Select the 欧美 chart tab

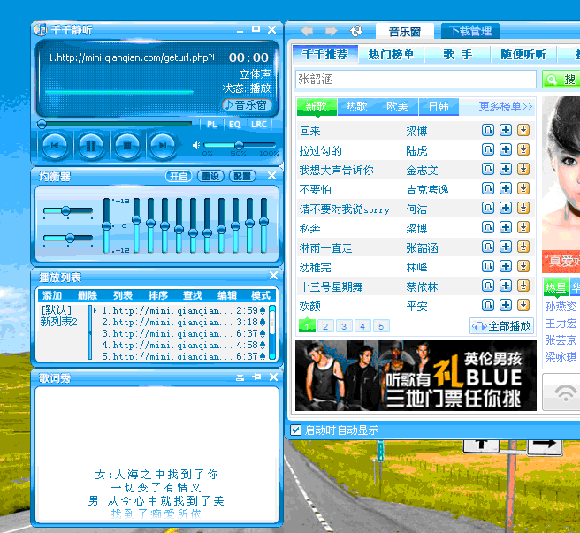[398, 107]
